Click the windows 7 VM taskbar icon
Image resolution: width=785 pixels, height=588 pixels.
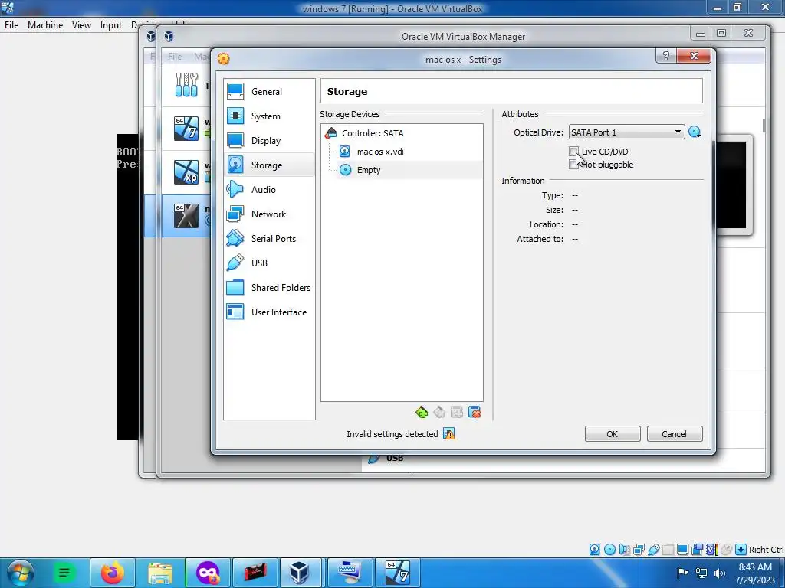coord(396,573)
